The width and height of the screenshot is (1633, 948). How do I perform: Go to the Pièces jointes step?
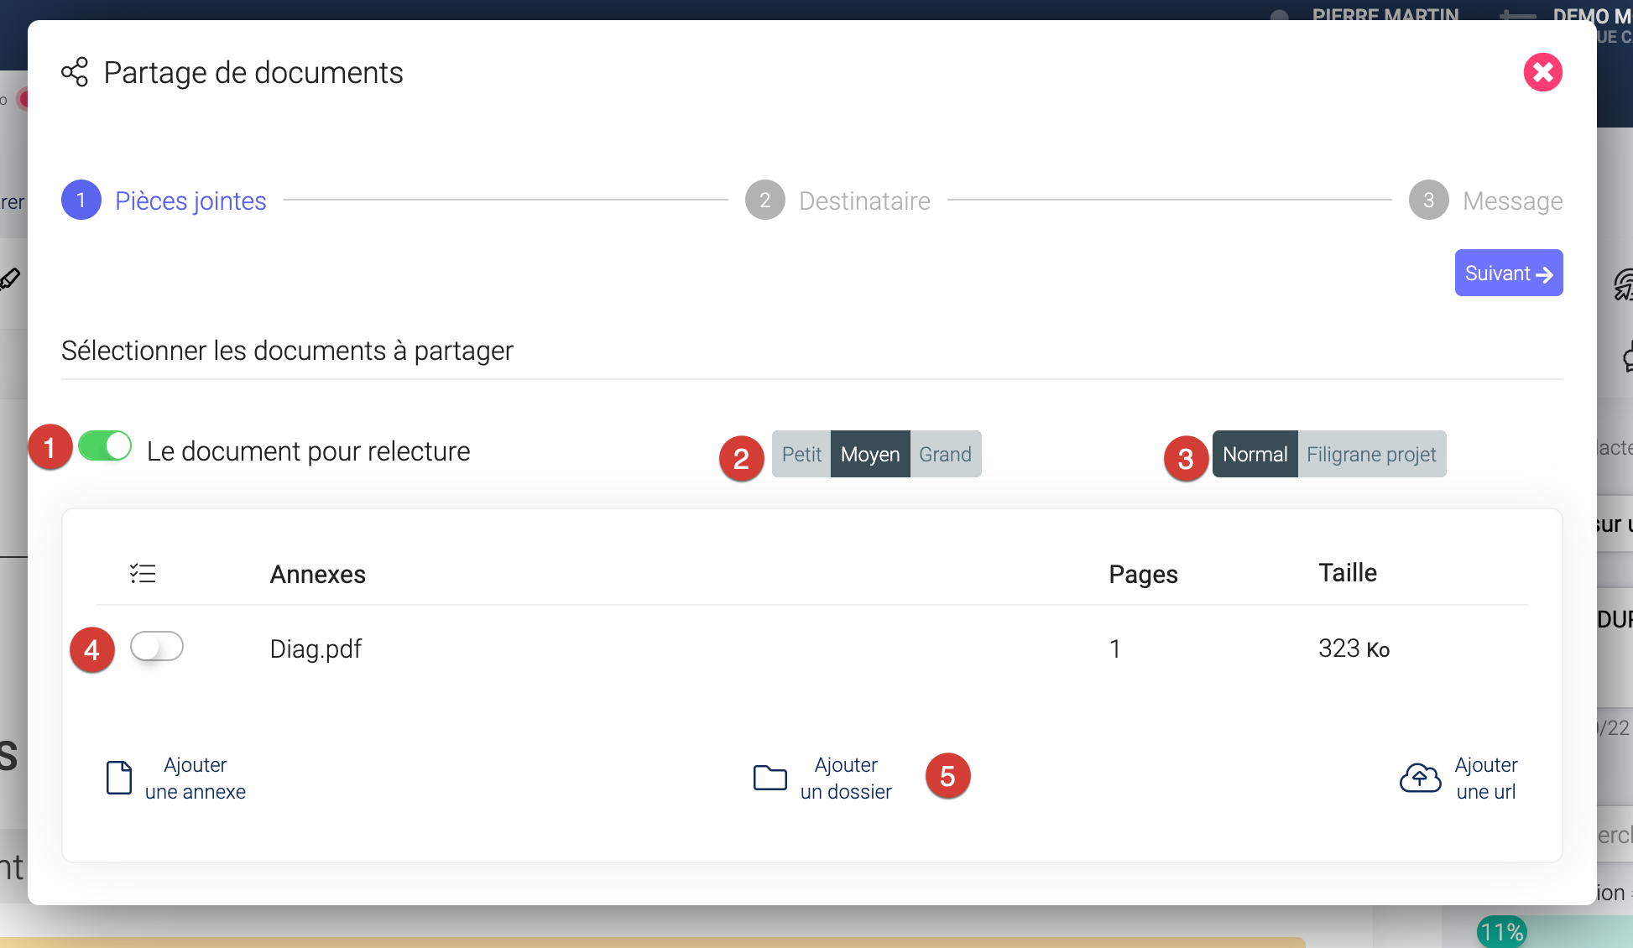(190, 201)
